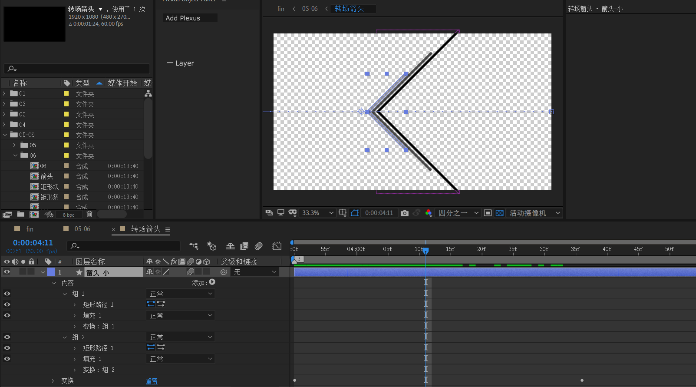Viewport: 696px width, 387px height.
Task: Collapse 内容 contents group
Action: 54,283
